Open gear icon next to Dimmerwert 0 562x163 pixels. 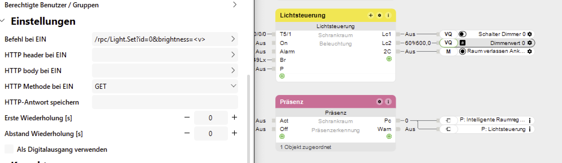tap(530, 43)
